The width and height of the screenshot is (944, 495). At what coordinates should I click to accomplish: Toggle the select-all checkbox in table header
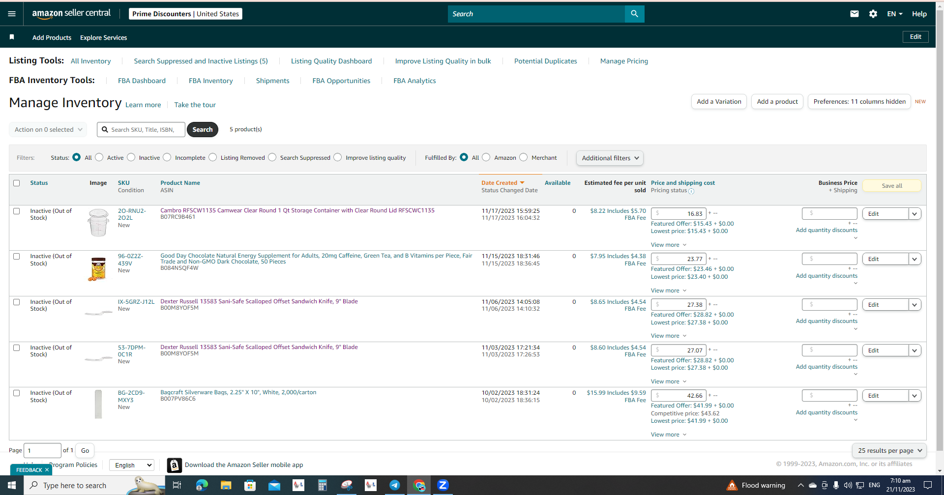(x=17, y=183)
